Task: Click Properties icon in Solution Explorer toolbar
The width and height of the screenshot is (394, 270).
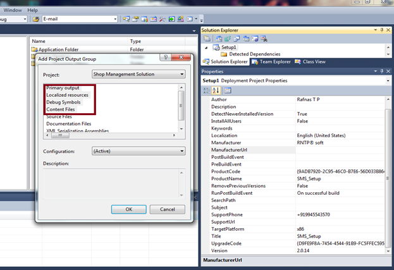Action: coord(207,39)
